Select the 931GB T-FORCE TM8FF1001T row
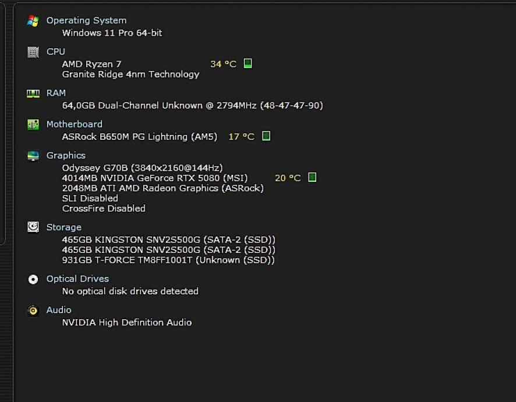 click(168, 260)
